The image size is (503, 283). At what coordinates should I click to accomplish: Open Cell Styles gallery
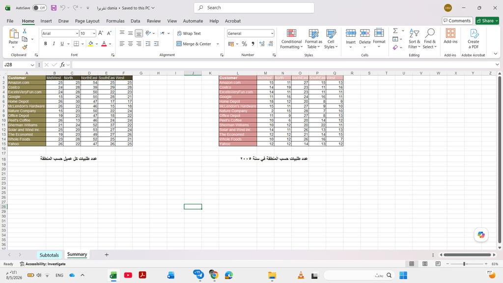331,38
